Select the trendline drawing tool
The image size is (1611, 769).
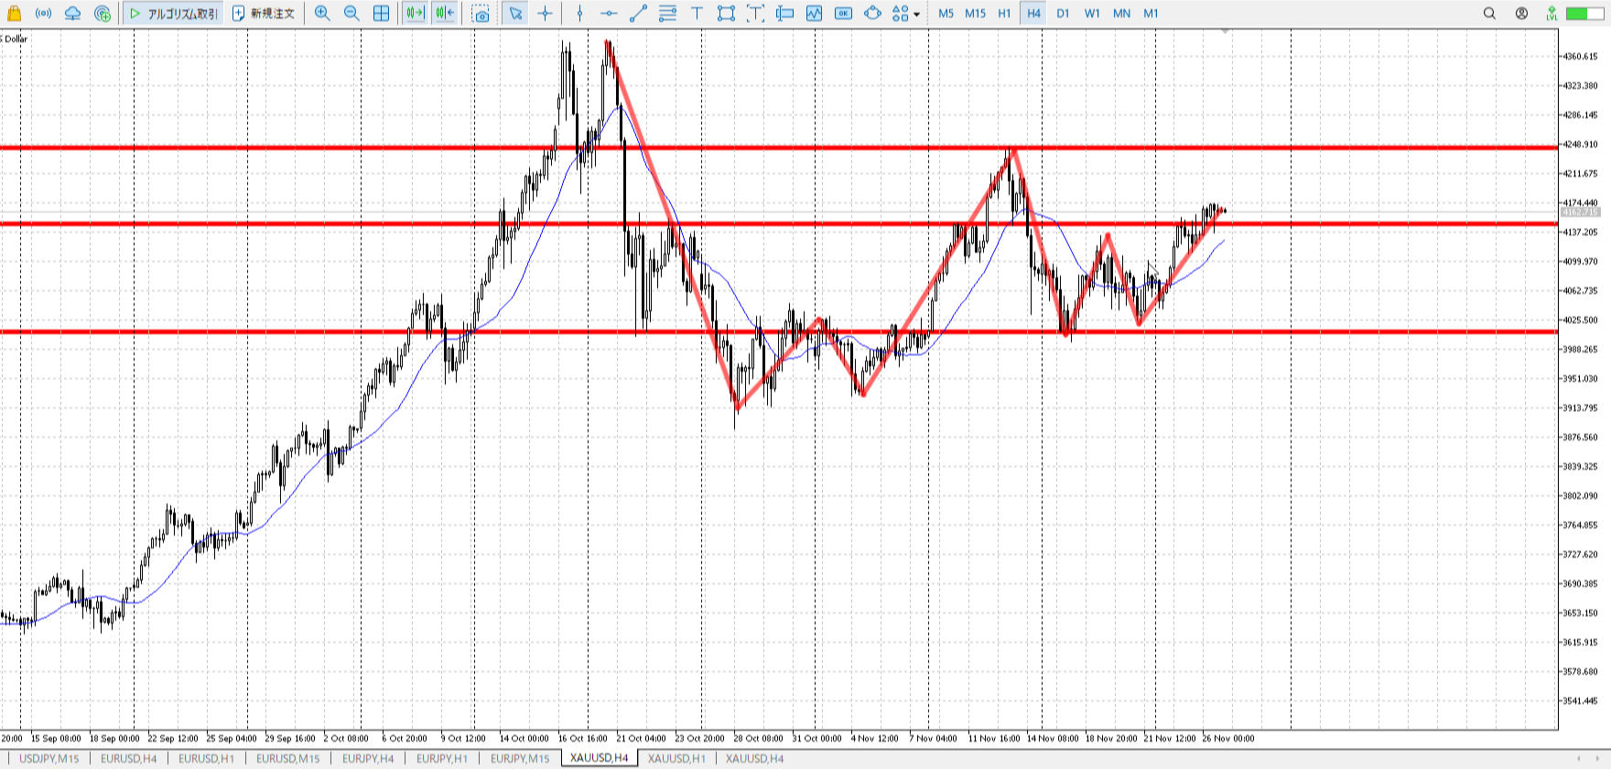[638, 13]
